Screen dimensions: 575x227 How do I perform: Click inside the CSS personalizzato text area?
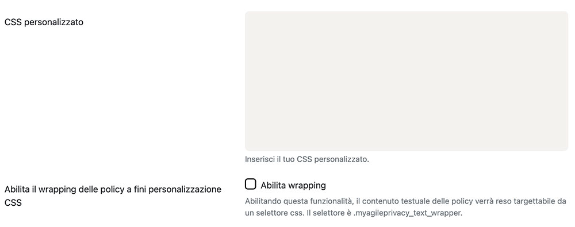coord(407,81)
